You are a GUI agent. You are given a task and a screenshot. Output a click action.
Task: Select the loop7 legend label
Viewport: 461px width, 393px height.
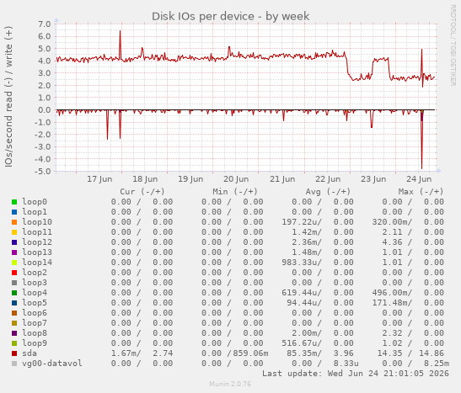(x=35, y=323)
